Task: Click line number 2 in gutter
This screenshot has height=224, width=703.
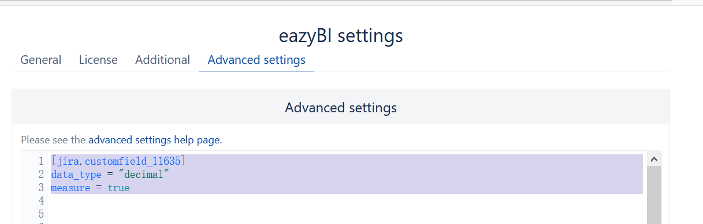Action: [40, 174]
